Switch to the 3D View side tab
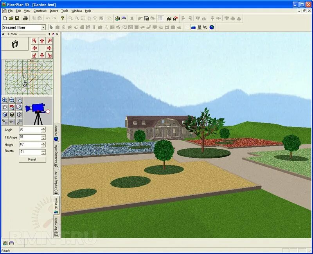Viewport: 313px width, 254px height. 56,206
